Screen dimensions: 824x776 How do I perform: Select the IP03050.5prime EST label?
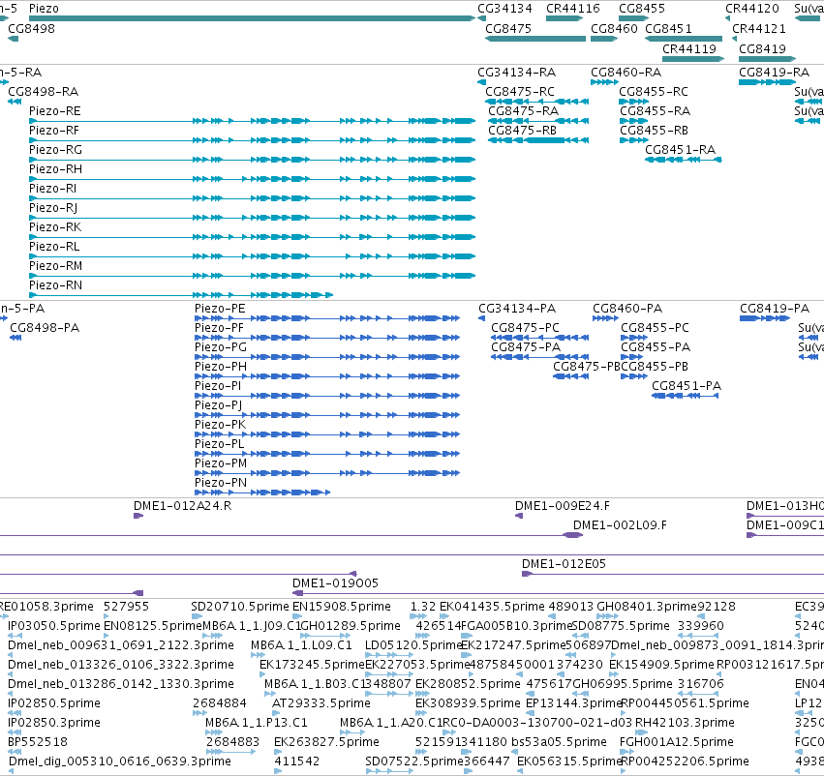tap(54, 626)
